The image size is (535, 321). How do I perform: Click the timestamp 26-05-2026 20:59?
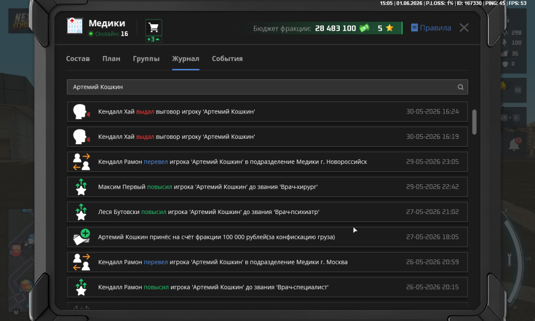[432, 262]
